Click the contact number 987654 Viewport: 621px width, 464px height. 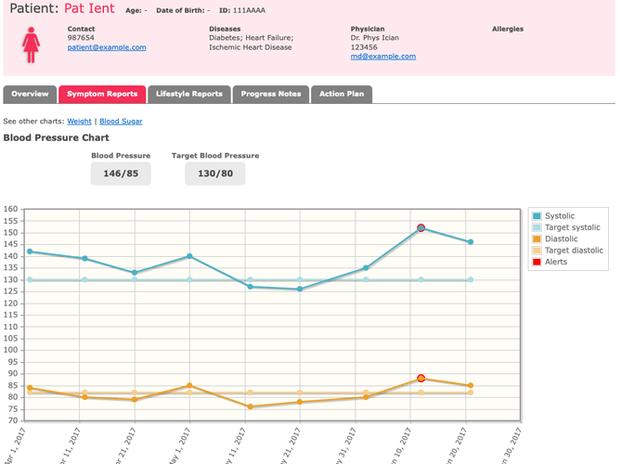pyautogui.click(x=81, y=38)
